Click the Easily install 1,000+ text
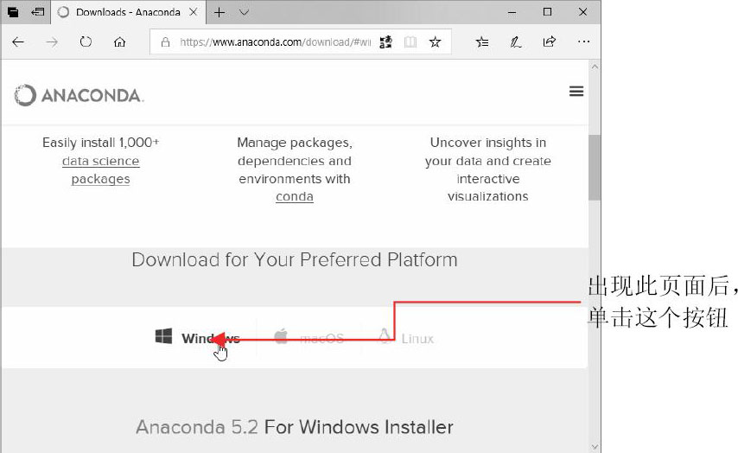 click(x=101, y=142)
